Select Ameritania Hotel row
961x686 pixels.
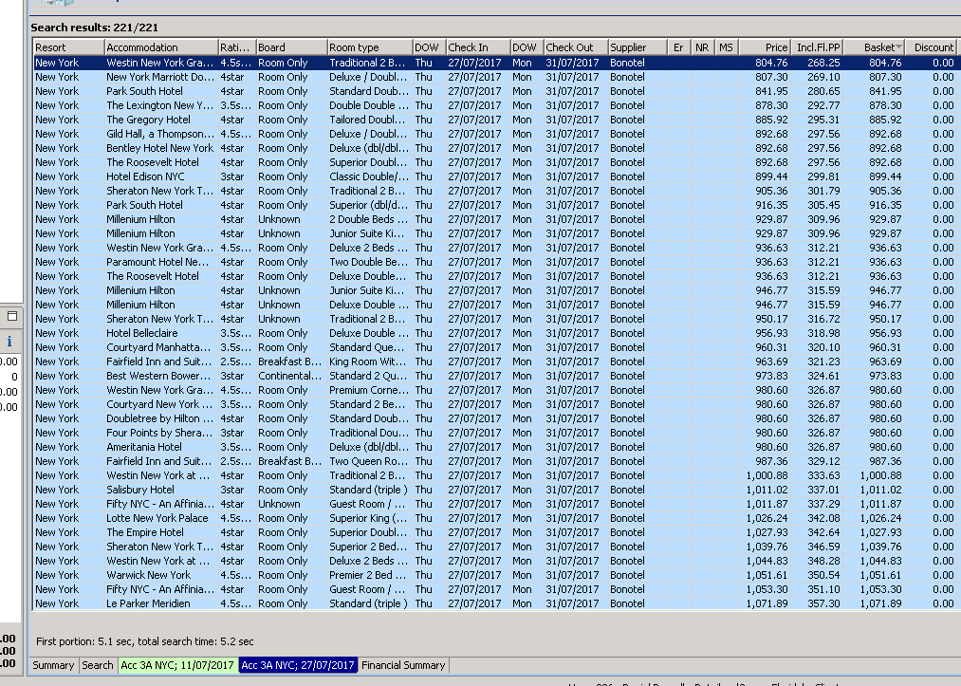point(494,447)
